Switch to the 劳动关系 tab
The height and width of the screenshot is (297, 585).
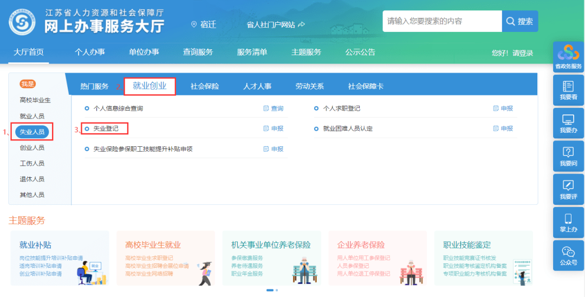click(x=310, y=87)
